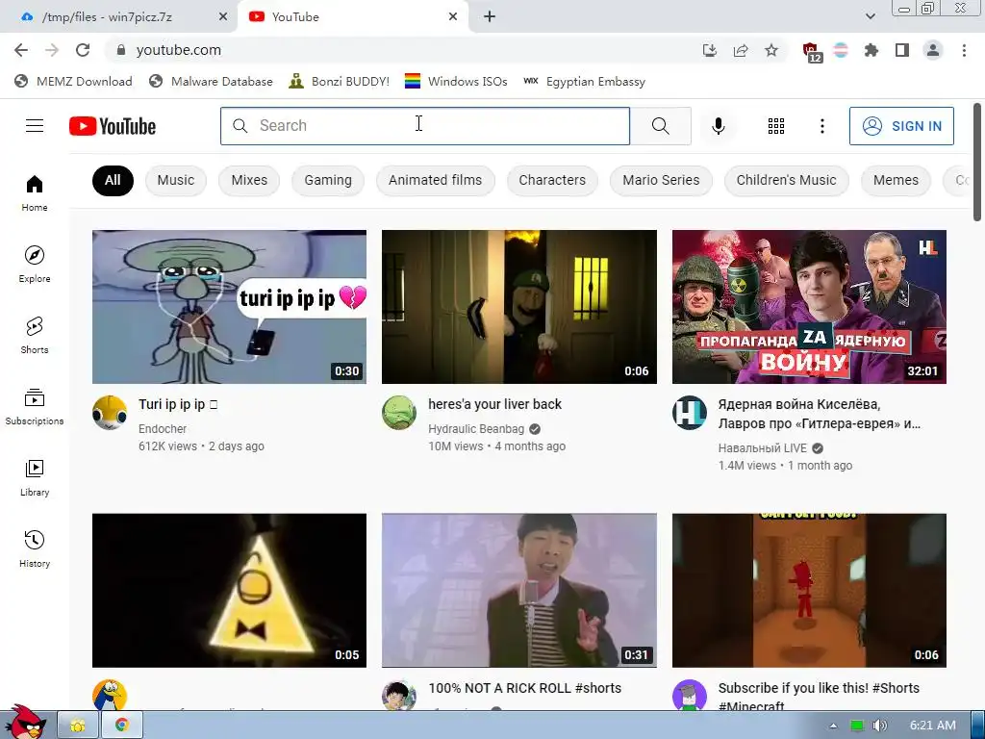Screen dimensions: 985x739
Task: Click the SIGN IN button
Action: pos(901,126)
